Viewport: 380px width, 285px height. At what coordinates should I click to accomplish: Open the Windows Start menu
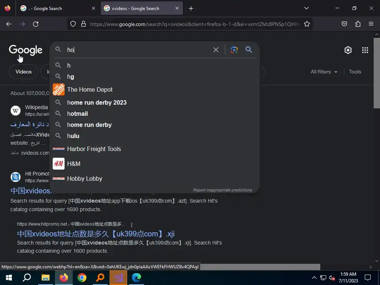(9, 278)
